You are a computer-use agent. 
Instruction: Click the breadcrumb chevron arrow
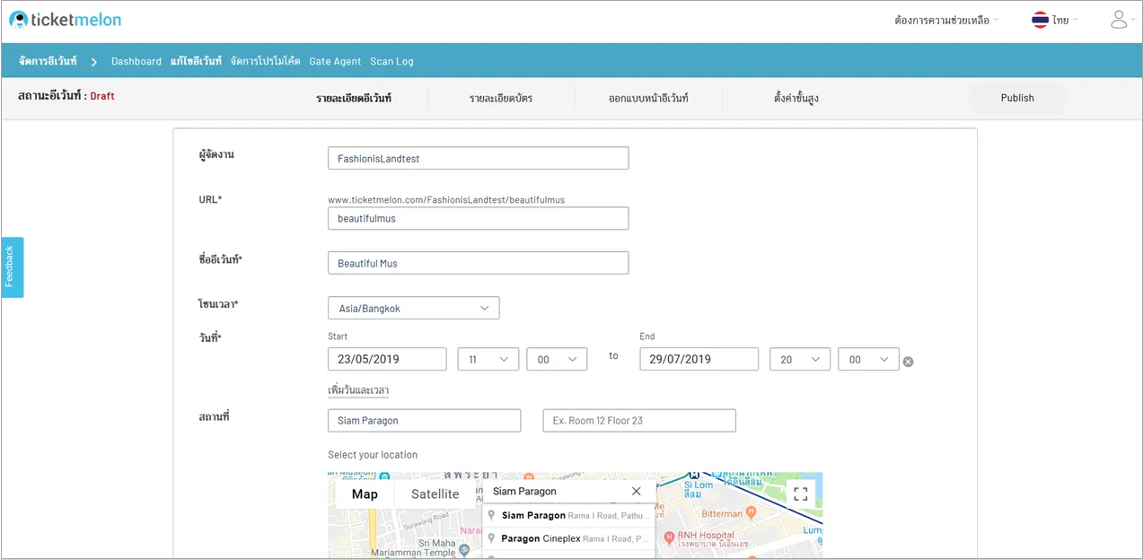point(93,62)
